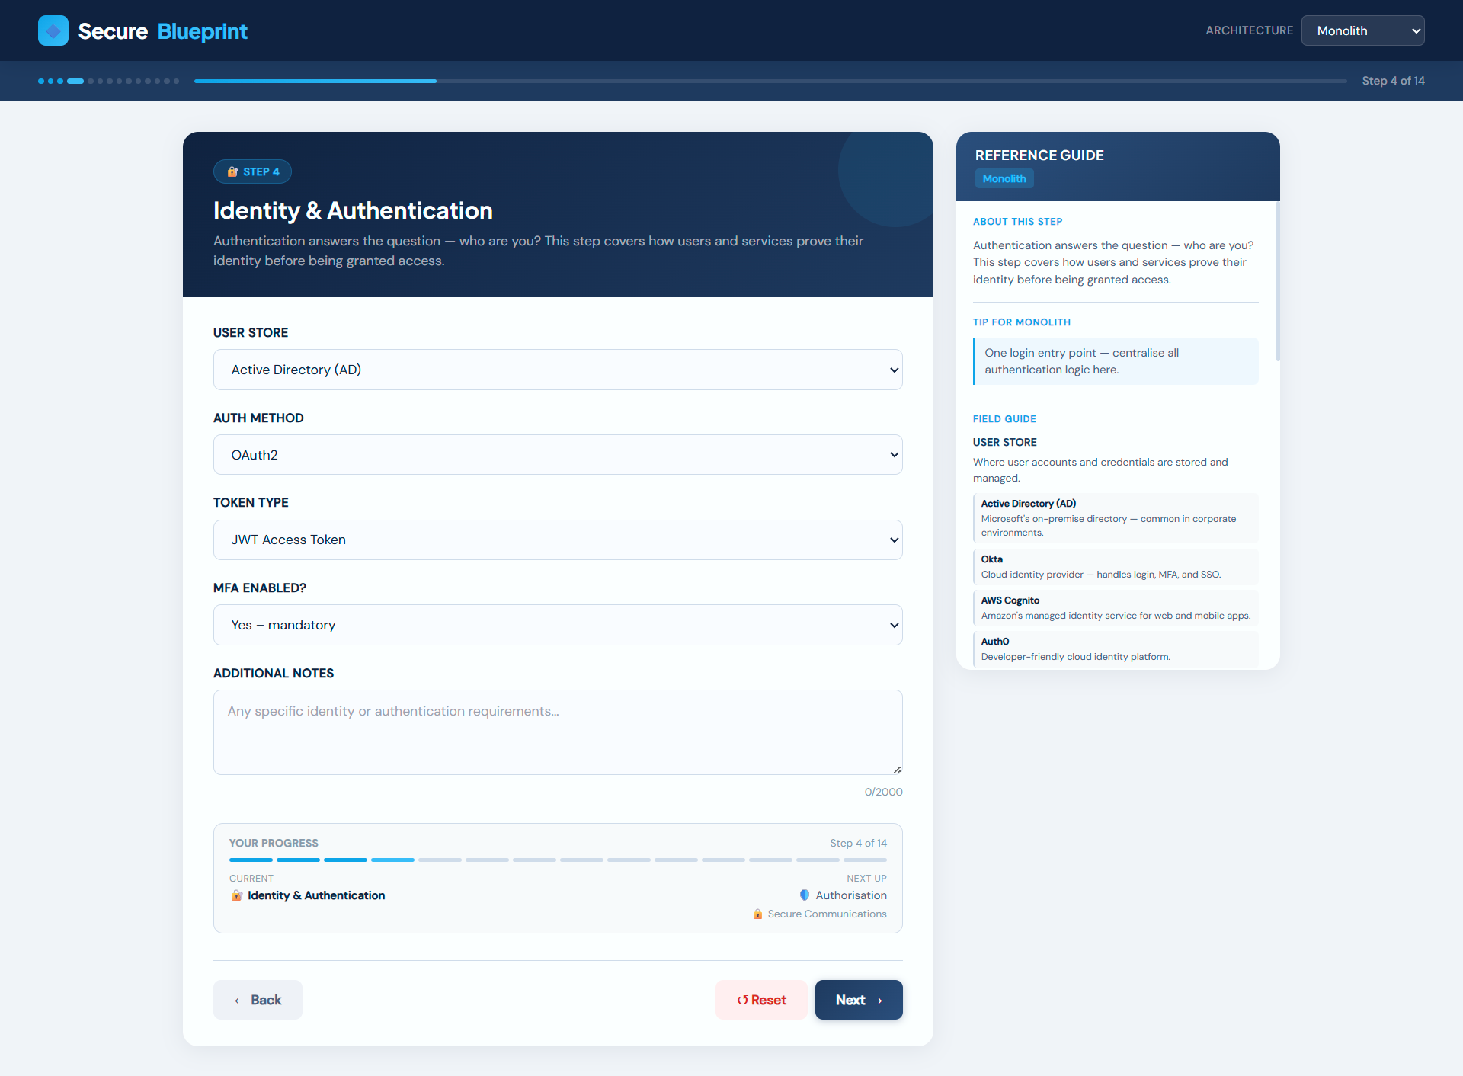This screenshot has width=1463, height=1076.
Task: Click the lock icon beside Secure Communications
Action: 757,914
